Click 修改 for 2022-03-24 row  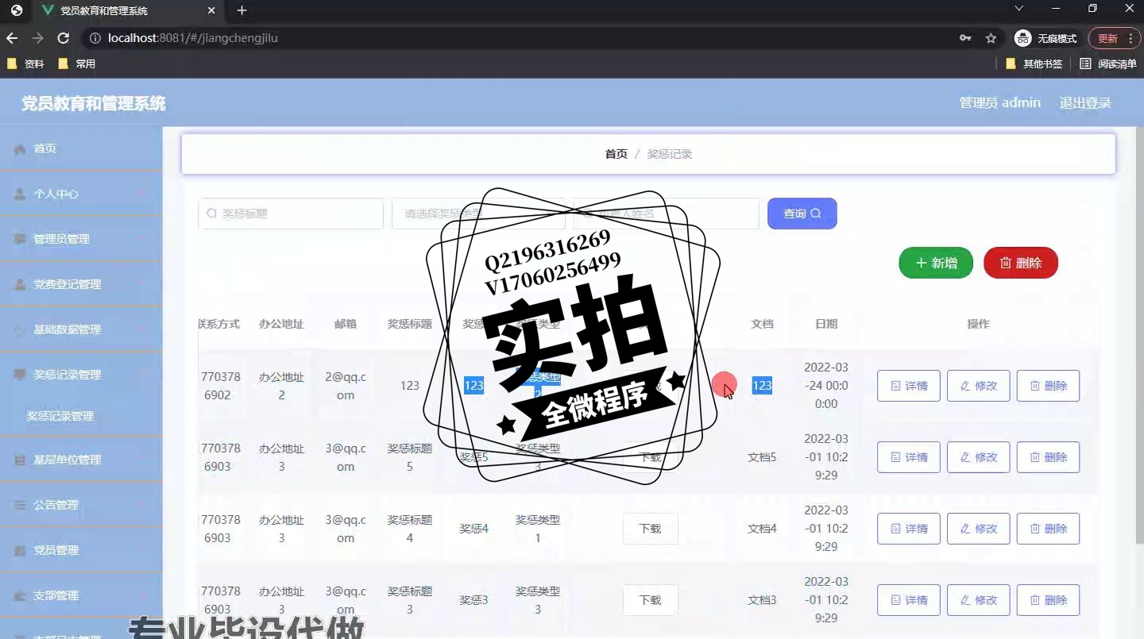click(x=979, y=386)
